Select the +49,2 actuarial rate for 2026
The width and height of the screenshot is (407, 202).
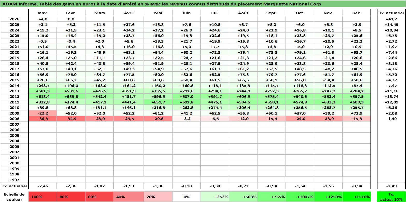click(391, 19)
